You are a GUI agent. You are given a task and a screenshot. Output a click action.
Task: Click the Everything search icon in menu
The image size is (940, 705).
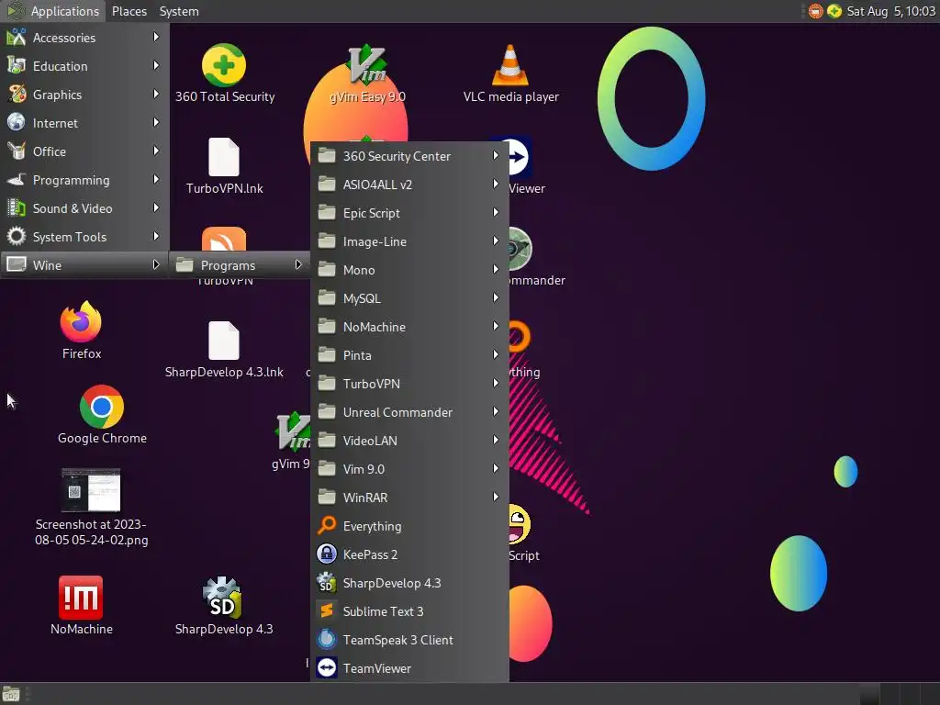327,526
